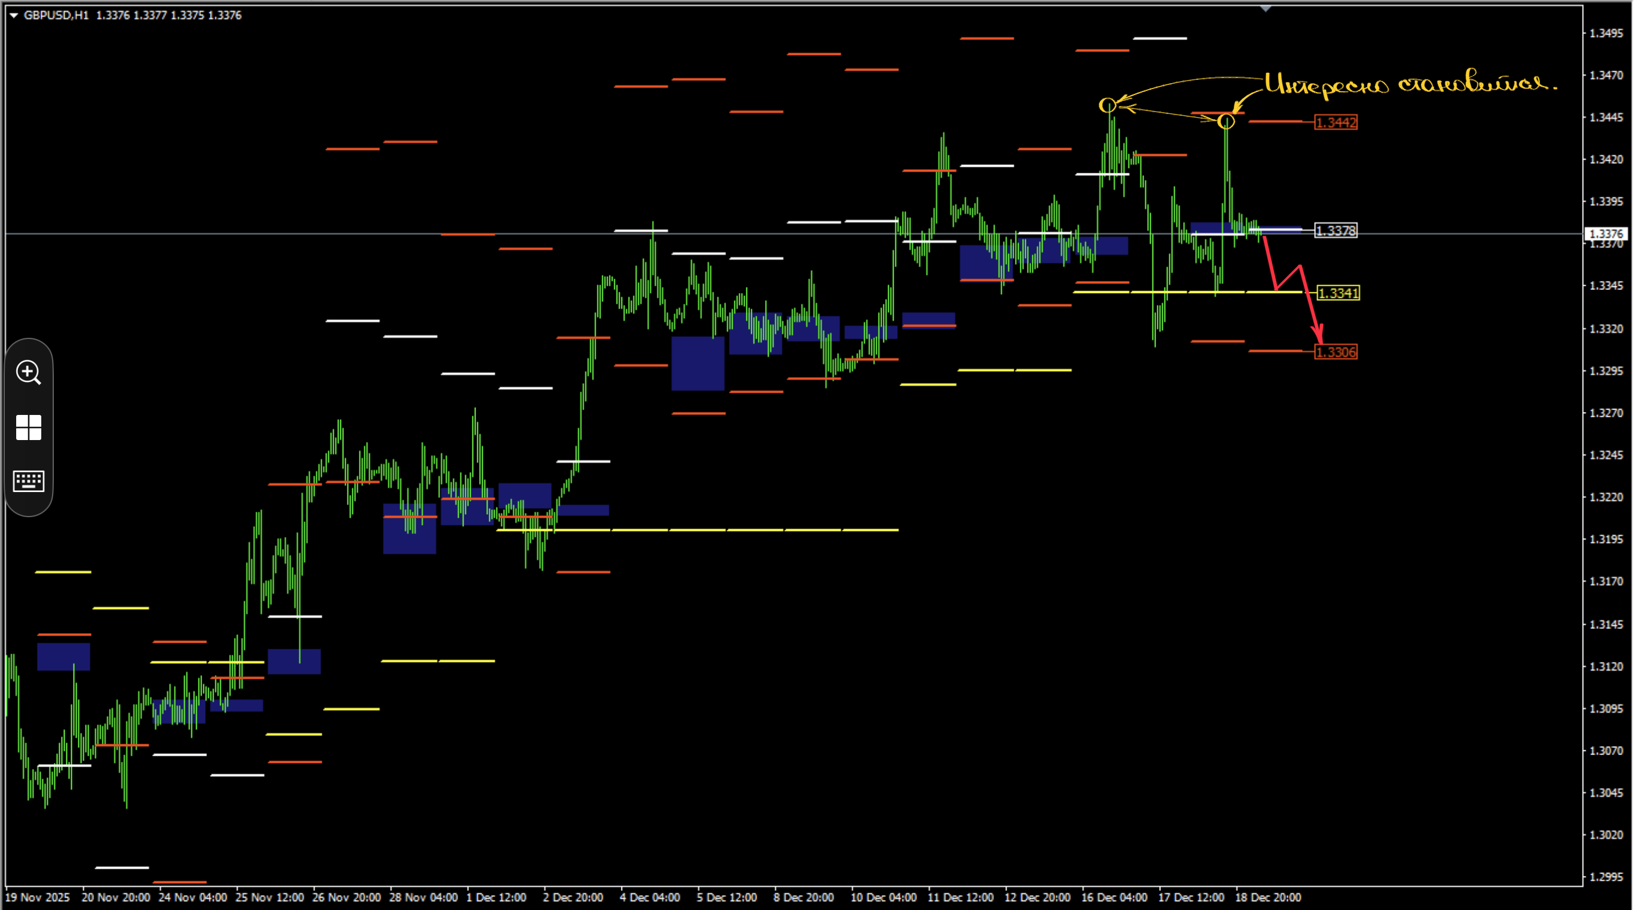This screenshot has height=910, width=1634.
Task: Expand the GBPUSD,H1 chart title arrow
Action: (13, 15)
